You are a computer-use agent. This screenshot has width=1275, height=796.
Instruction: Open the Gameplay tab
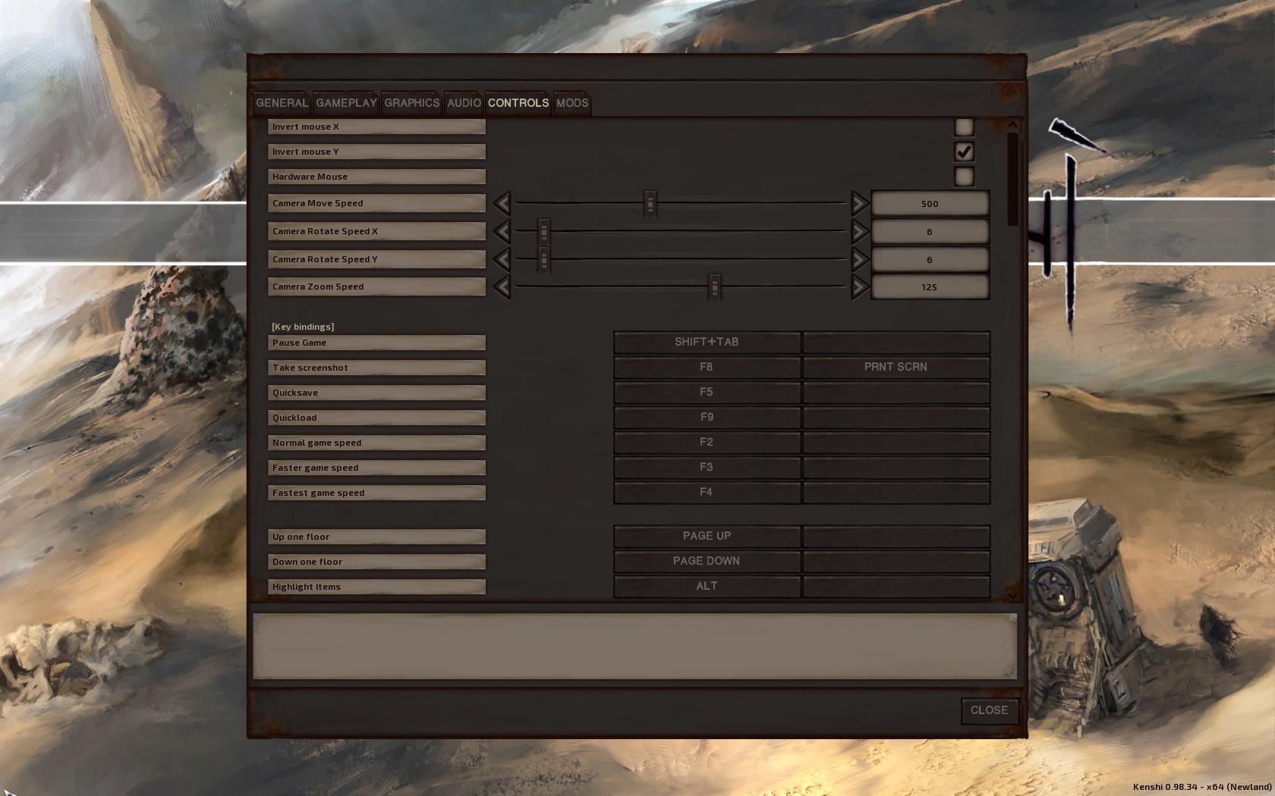tap(346, 103)
